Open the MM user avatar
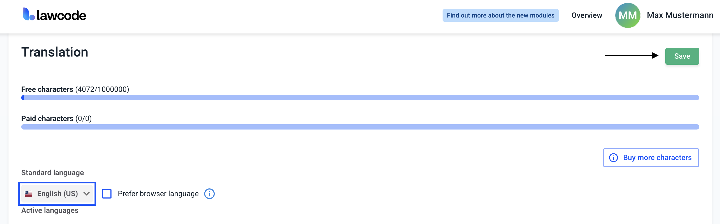Viewport: 720px width, 224px height. click(x=627, y=15)
